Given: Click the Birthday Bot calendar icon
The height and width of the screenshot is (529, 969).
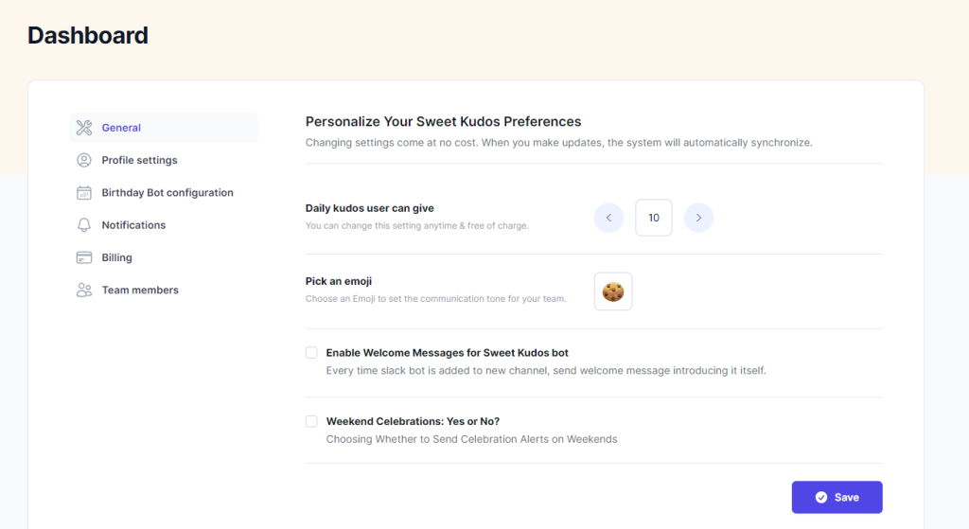Looking at the screenshot, I should coord(84,193).
